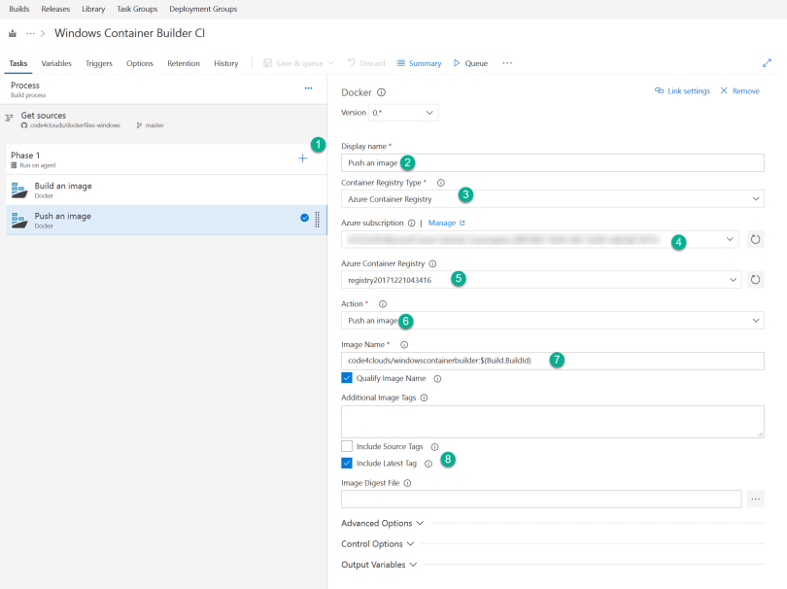Disable Include Latest Tag

347,463
